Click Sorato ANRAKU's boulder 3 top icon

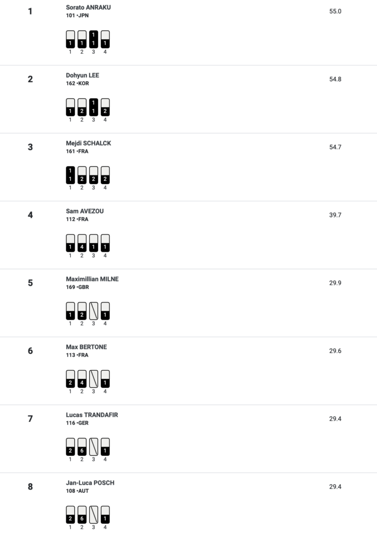[93, 39]
